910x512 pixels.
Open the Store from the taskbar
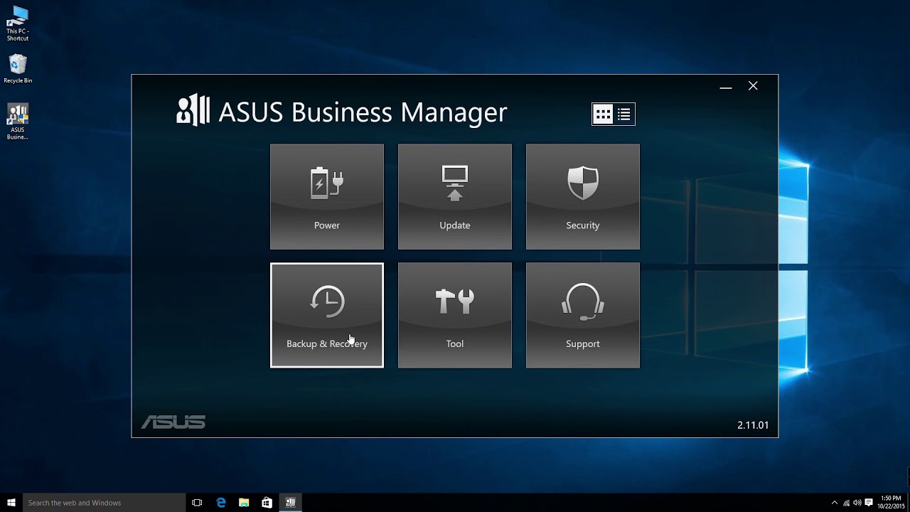tap(267, 502)
